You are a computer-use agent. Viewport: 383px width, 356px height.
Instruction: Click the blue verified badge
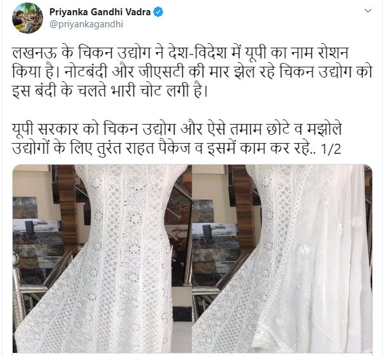coord(158,11)
